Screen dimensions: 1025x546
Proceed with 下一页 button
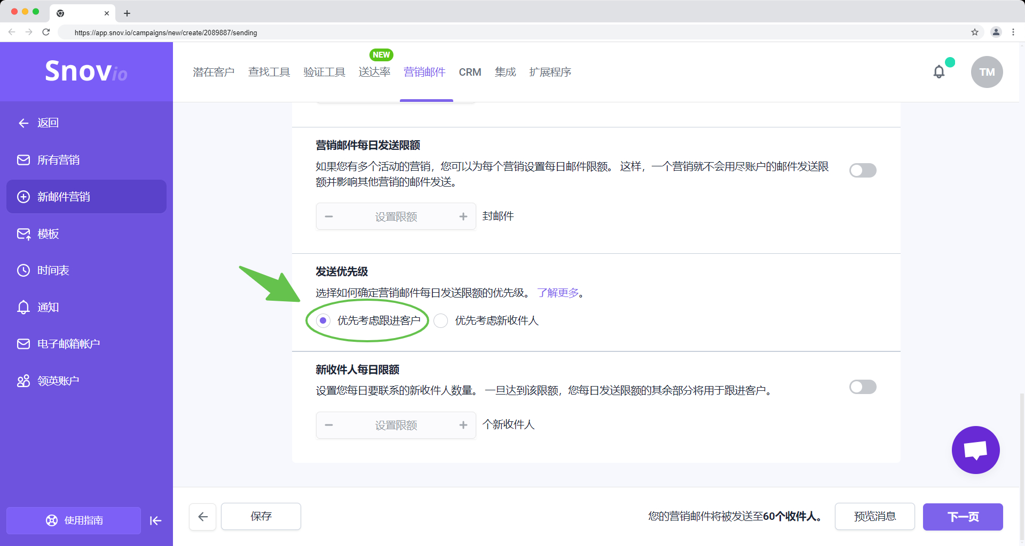(963, 516)
